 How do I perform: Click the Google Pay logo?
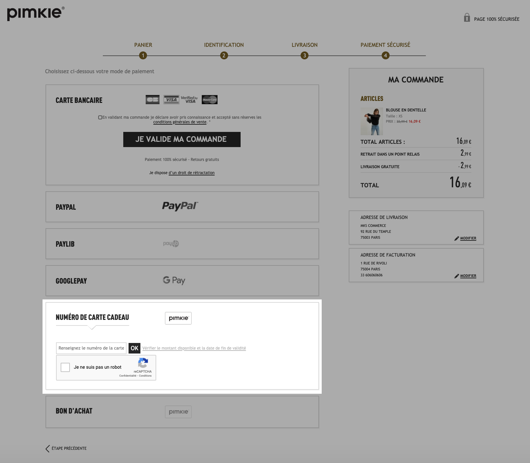[x=174, y=280]
